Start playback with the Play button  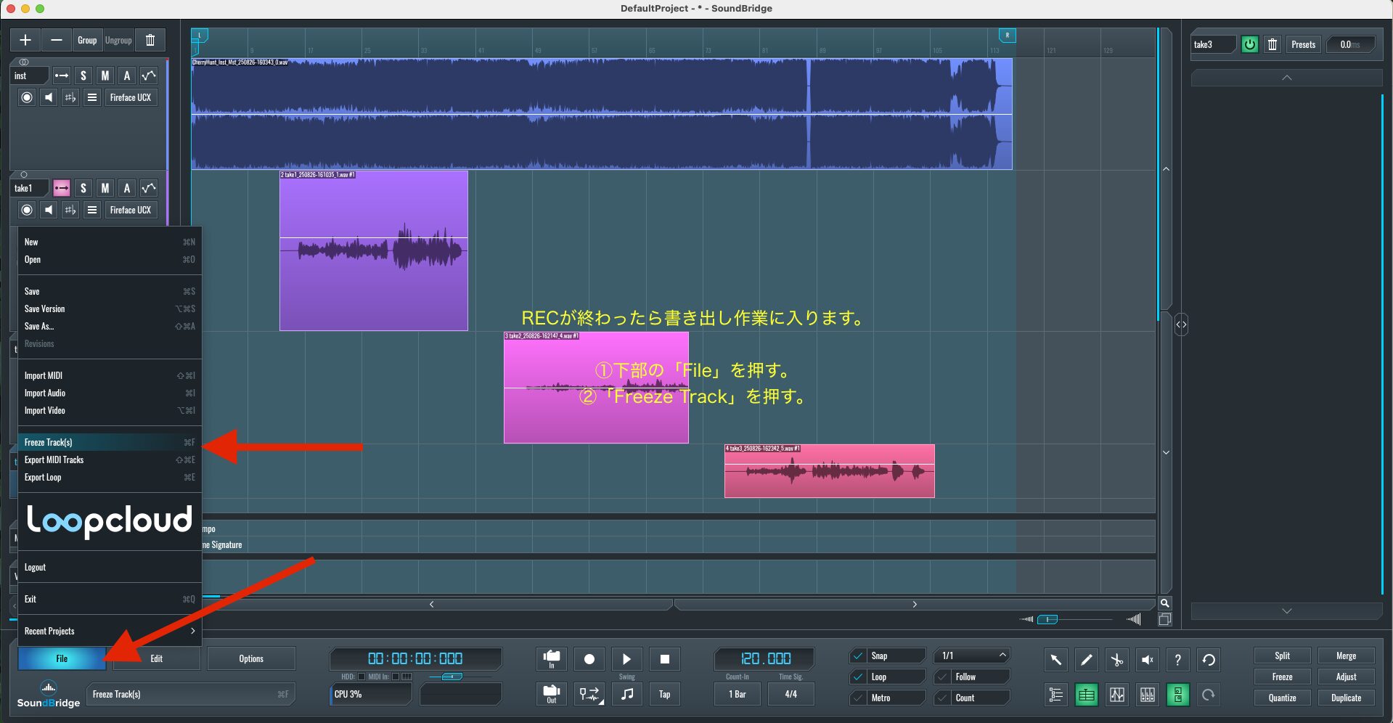pyautogui.click(x=627, y=658)
